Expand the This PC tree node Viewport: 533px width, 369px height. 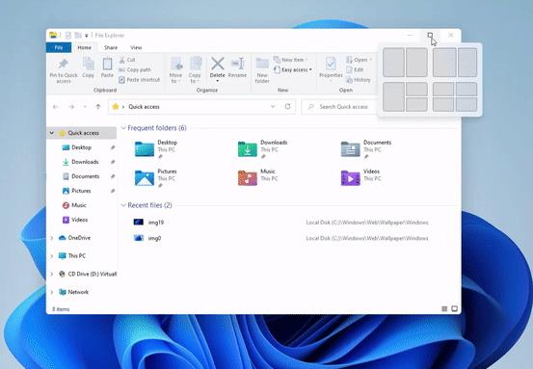pos(52,256)
